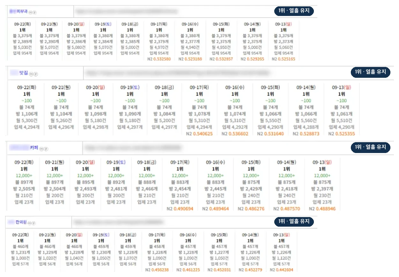
Task: Click 09-13(일) date in the 한의원 table
Action: [282, 235]
